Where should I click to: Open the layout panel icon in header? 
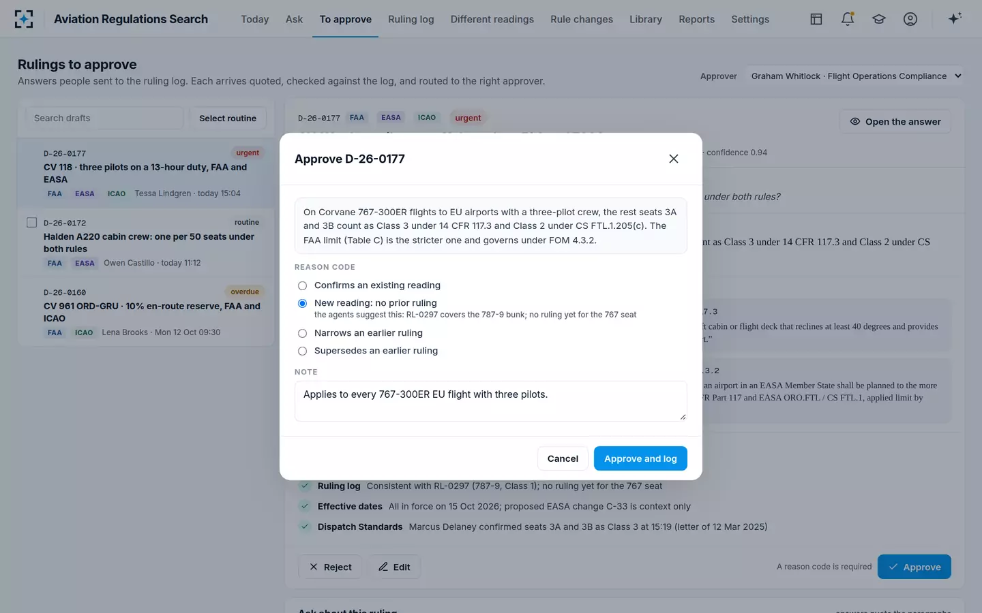(816, 19)
